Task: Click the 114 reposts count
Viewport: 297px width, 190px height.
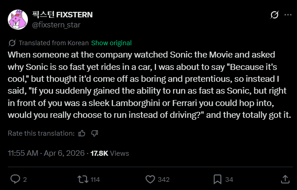Action: coord(95,179)
